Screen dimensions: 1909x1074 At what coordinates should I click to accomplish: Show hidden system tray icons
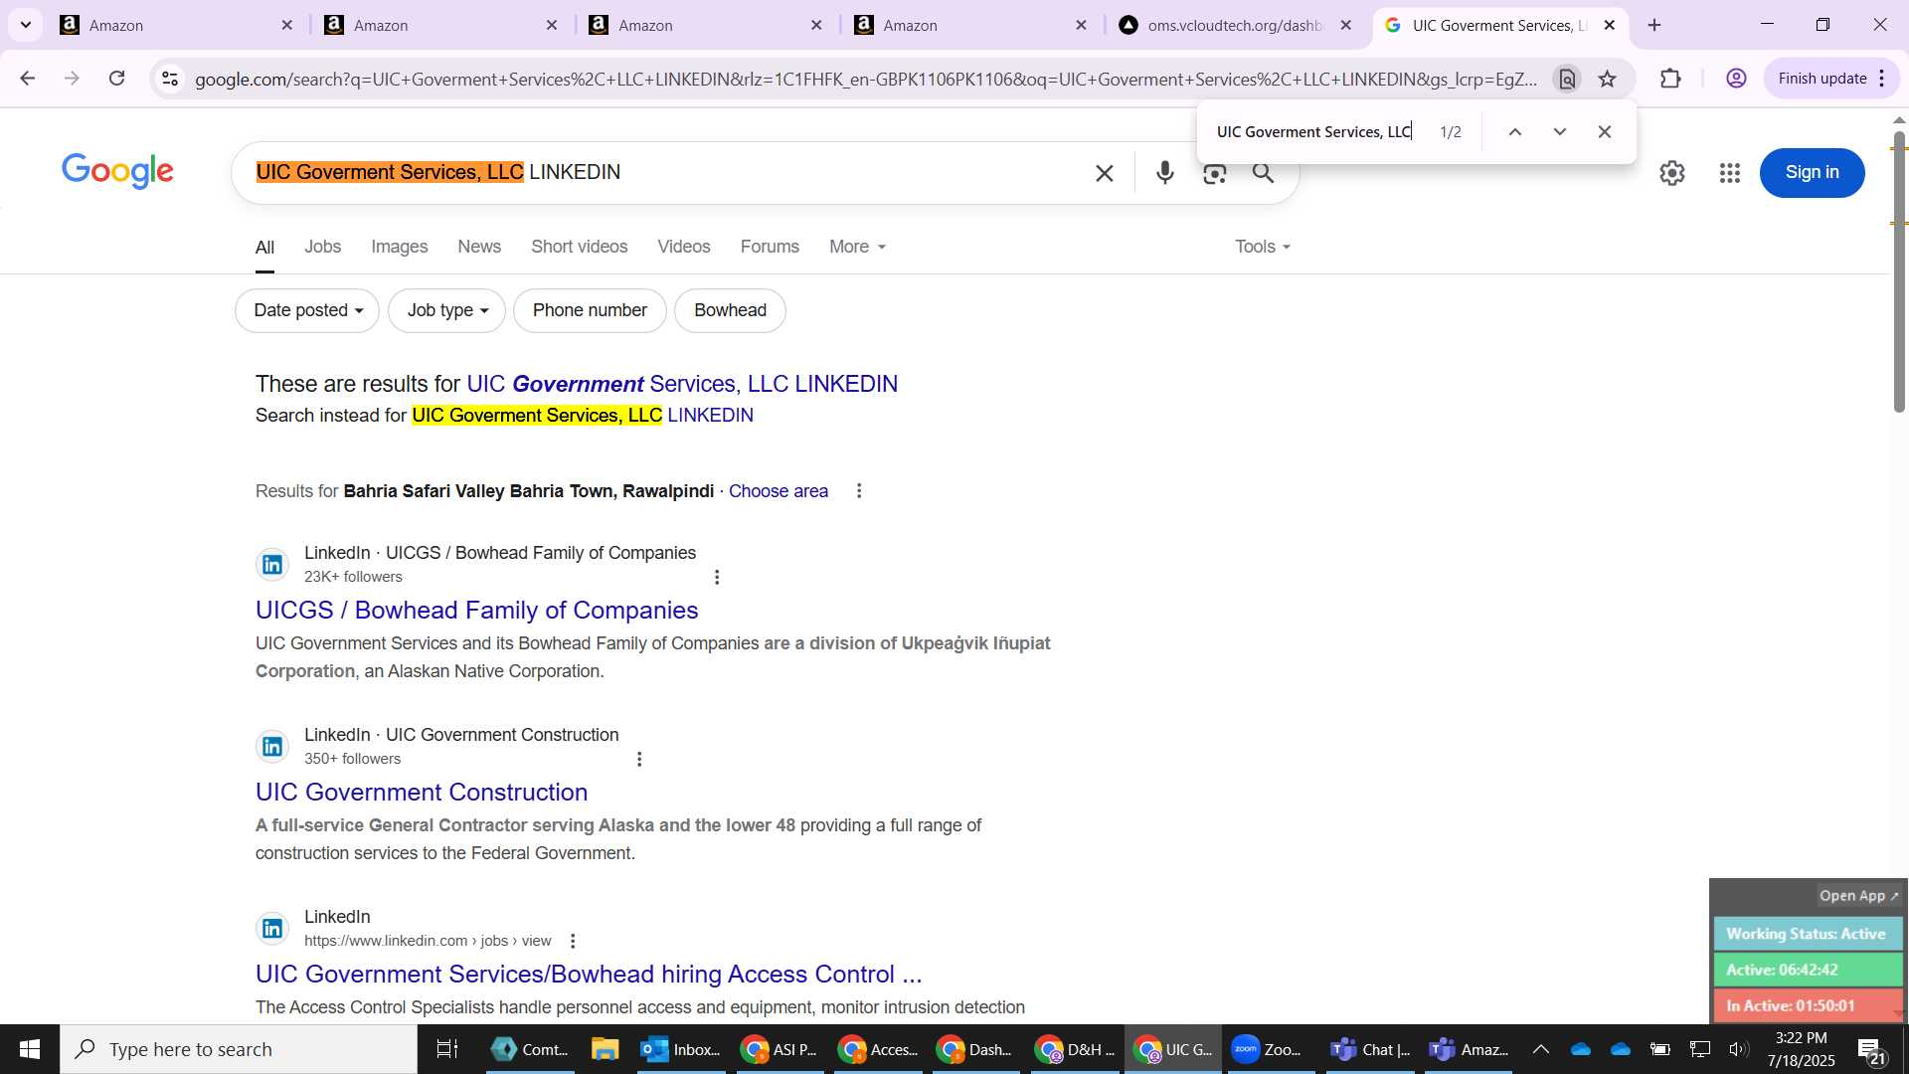1540,1049
